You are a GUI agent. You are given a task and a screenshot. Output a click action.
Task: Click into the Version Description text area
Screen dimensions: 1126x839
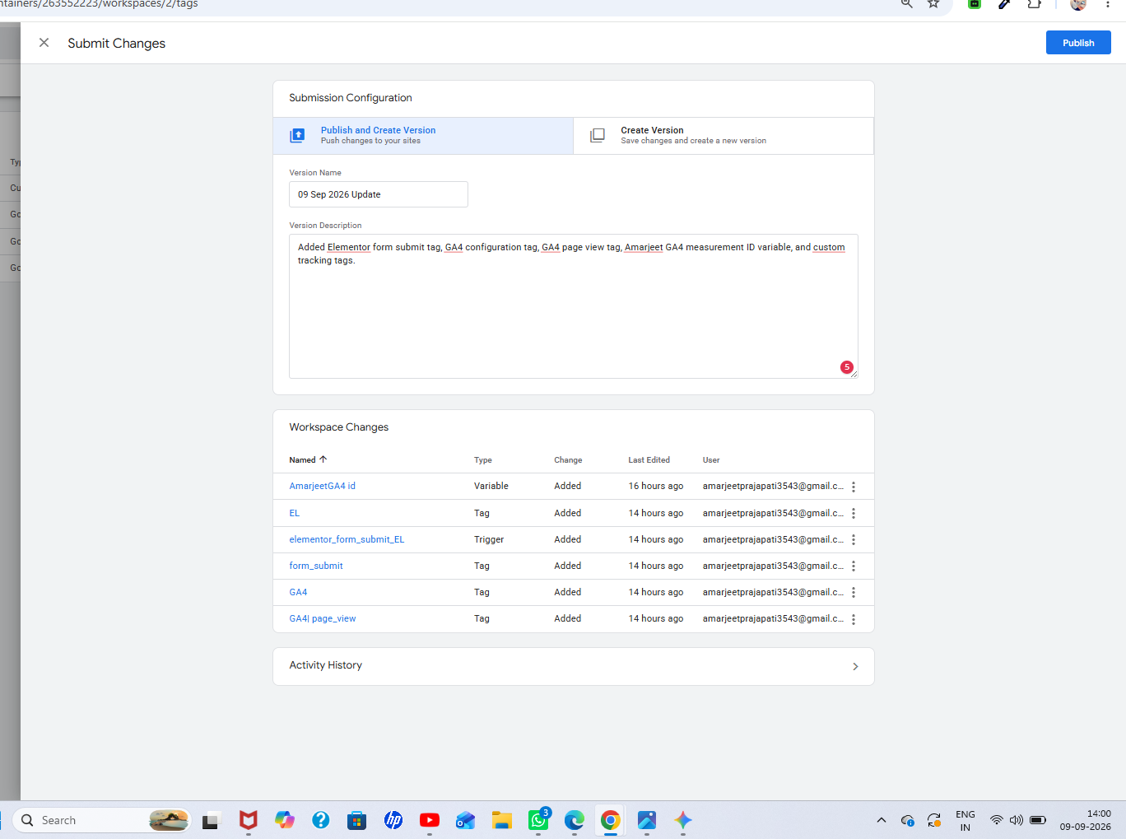[574, 306]
